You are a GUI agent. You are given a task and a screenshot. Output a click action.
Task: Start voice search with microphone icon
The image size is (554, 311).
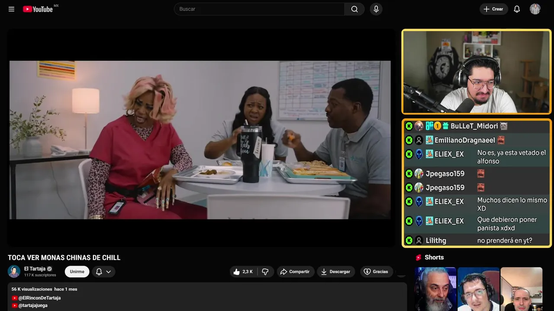point(376,9)
